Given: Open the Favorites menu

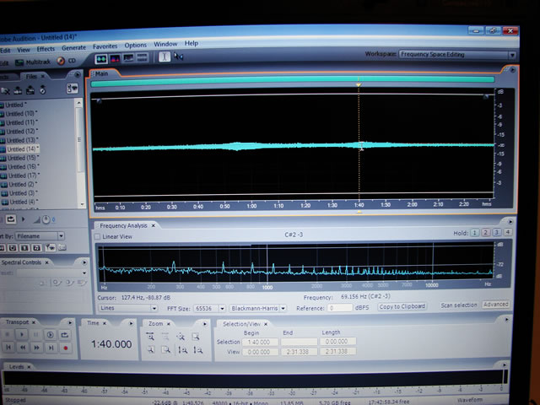Looking at the screenshot, I should click(x=105, y=46).
